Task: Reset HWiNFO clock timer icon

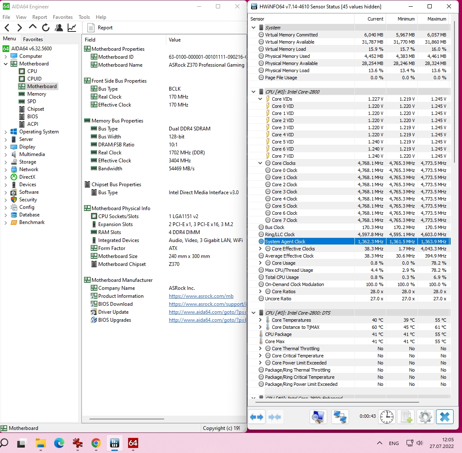Action: pos(386,417)
